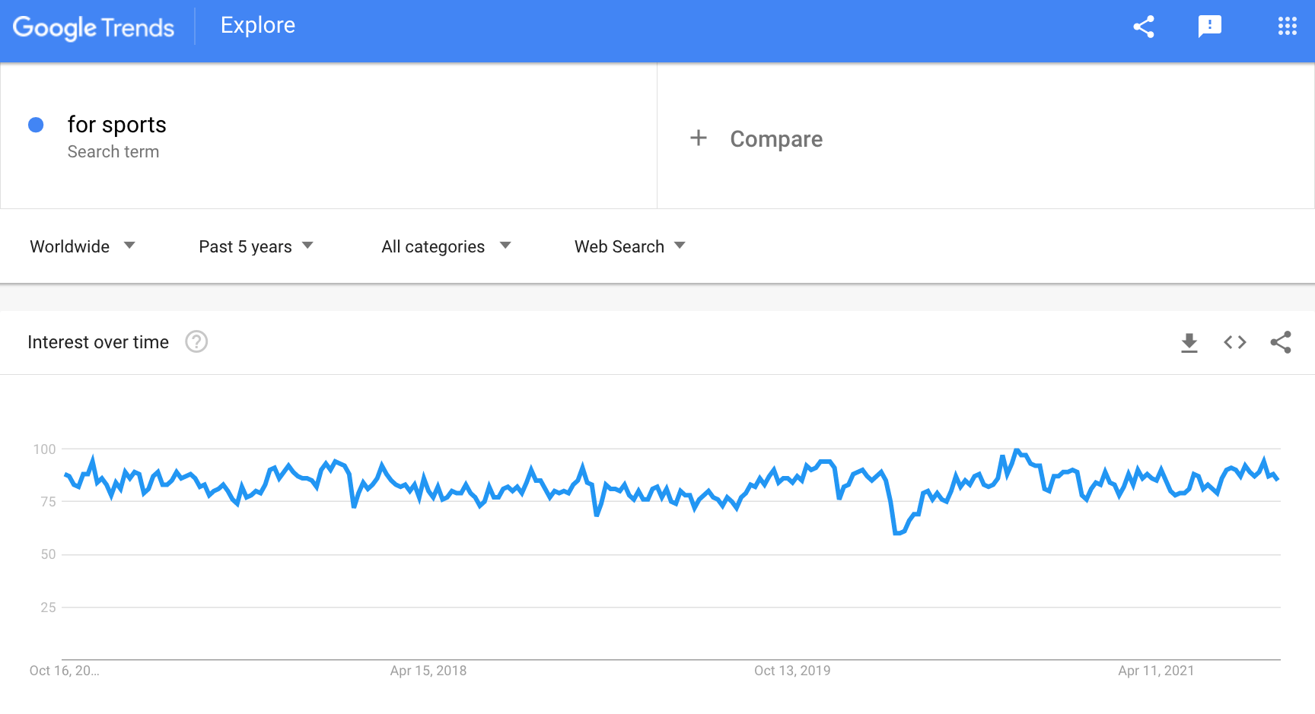Click the blue dot beside for sports
This screenshot has height=714, width=1315.
(36, 125)
